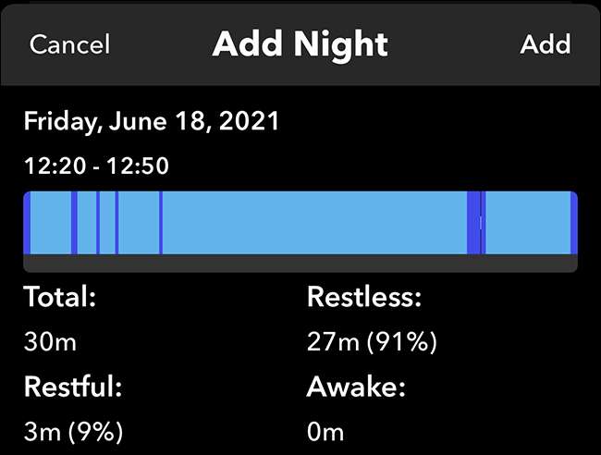The image size is (601, 455).
Task: Select the 0m awake value
Action: [x=325, y=432]
